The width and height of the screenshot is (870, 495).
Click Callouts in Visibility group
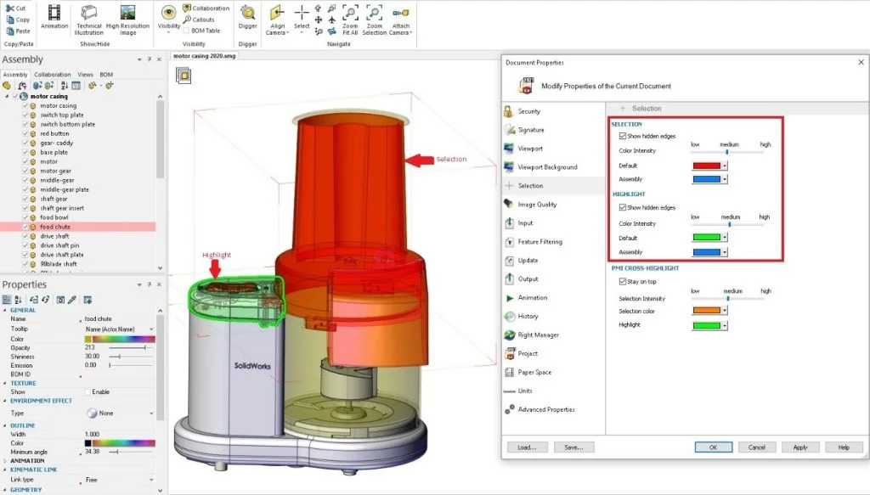tap(199, 20)
